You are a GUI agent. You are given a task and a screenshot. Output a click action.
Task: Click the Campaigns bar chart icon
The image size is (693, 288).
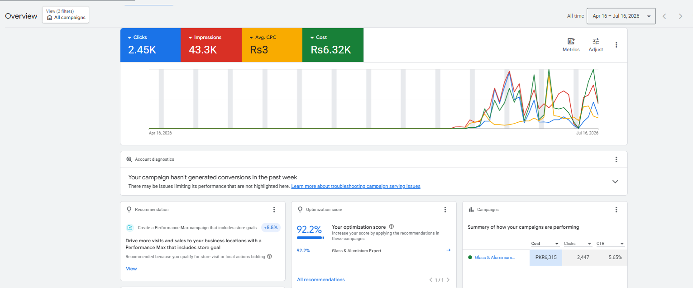point(471,210)
